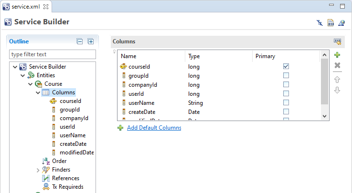Image resolution: width=352 pixels, height=193 pixels.
Task: Sort by the Name column header
Action: pos(151,56)
